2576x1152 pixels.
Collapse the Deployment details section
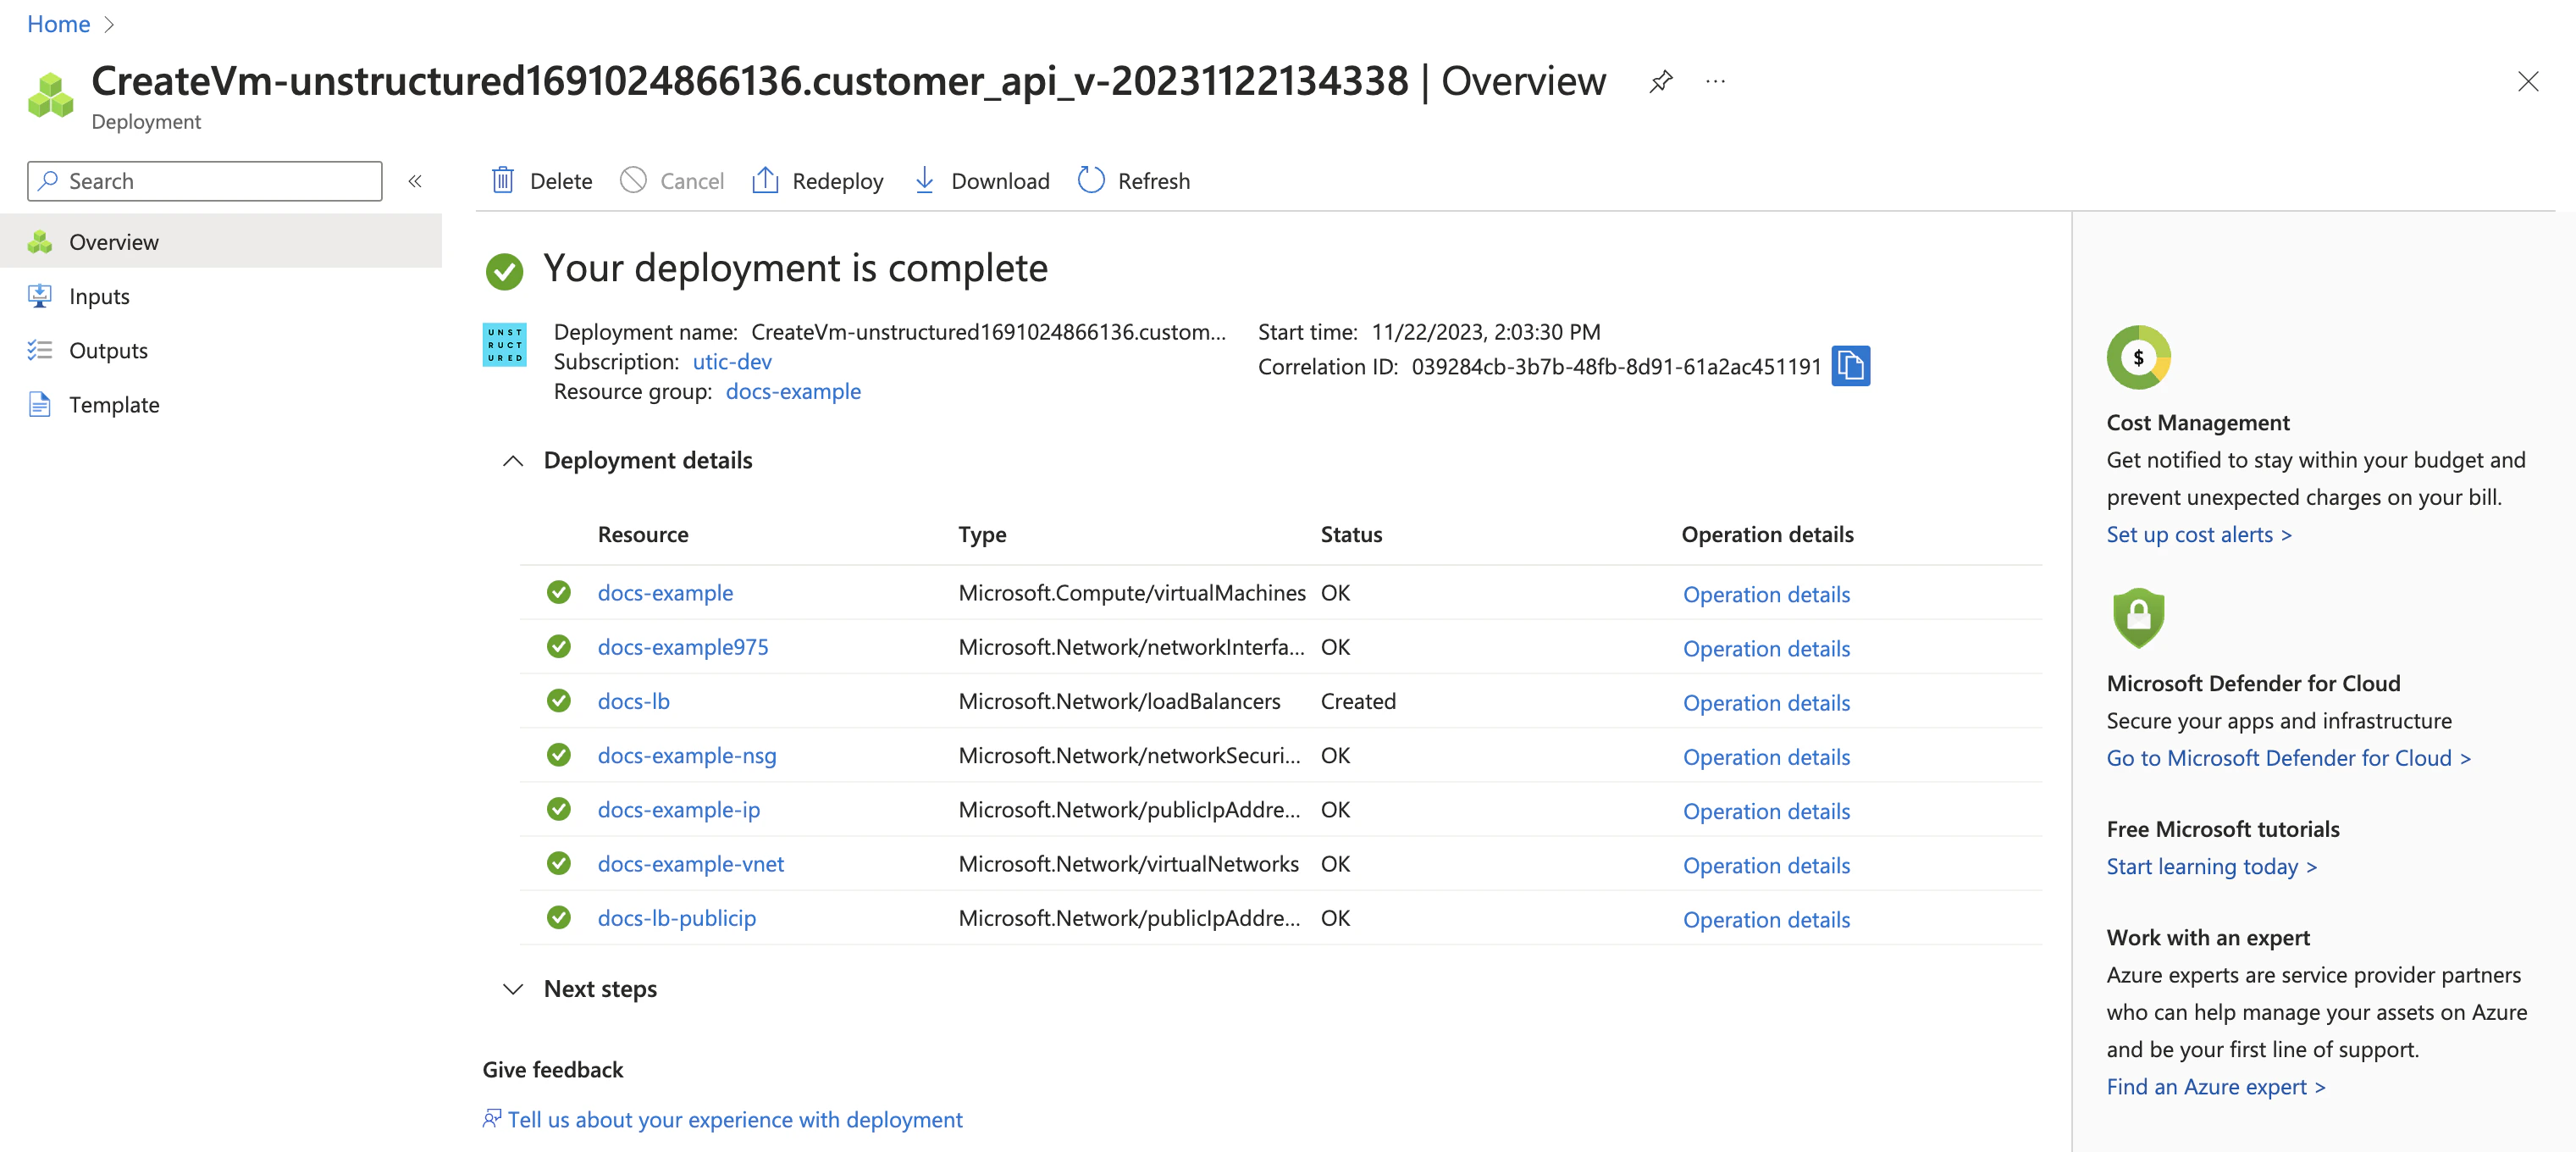(x=513, y=460)
